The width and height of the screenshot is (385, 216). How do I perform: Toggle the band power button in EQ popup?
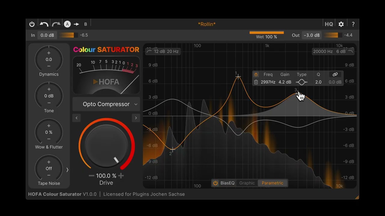click(x=256, y=74)
